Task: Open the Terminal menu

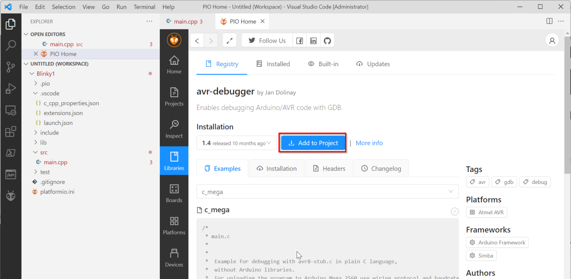Action: click(144, 7)
